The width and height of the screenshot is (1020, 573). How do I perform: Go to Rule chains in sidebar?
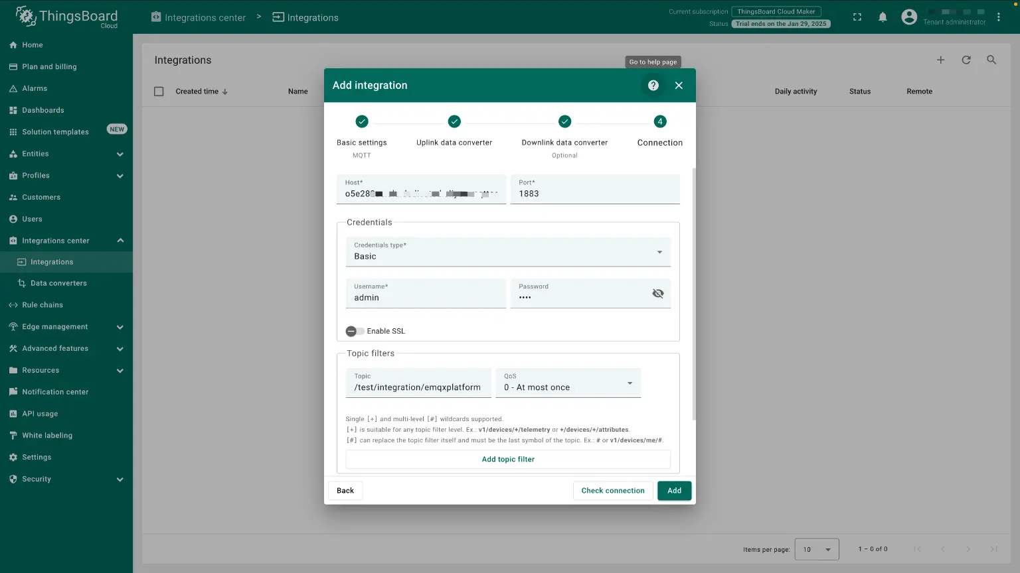coord(42,305)
